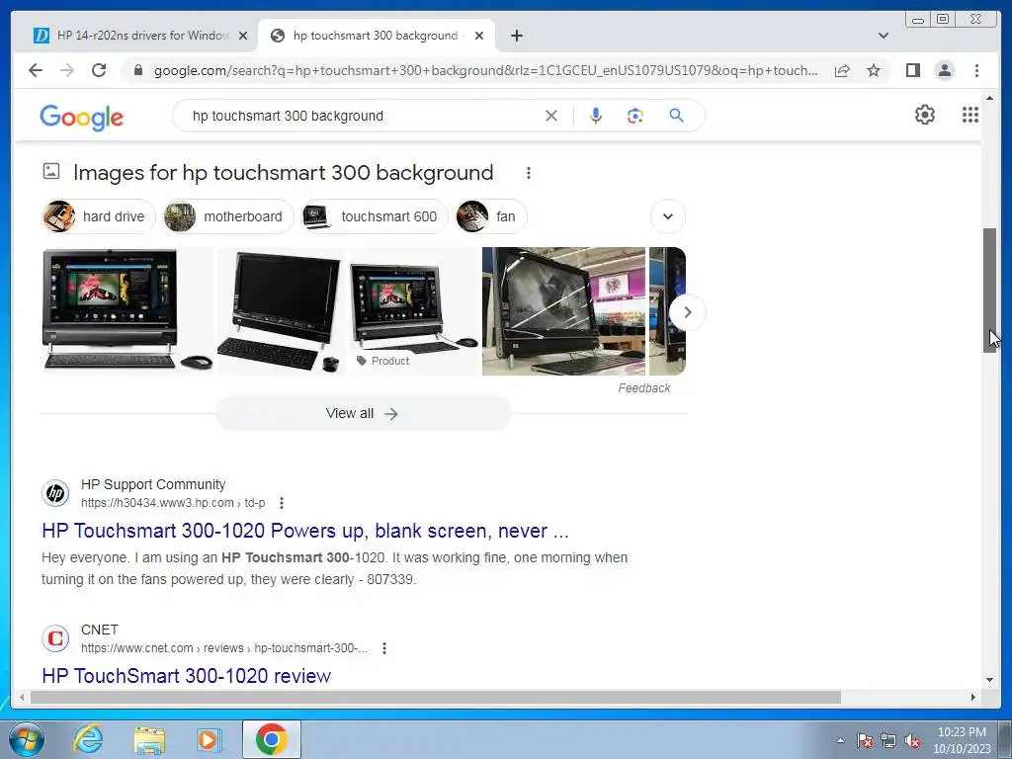
Task: Start search by voice
Action: [x=596, y=116]
